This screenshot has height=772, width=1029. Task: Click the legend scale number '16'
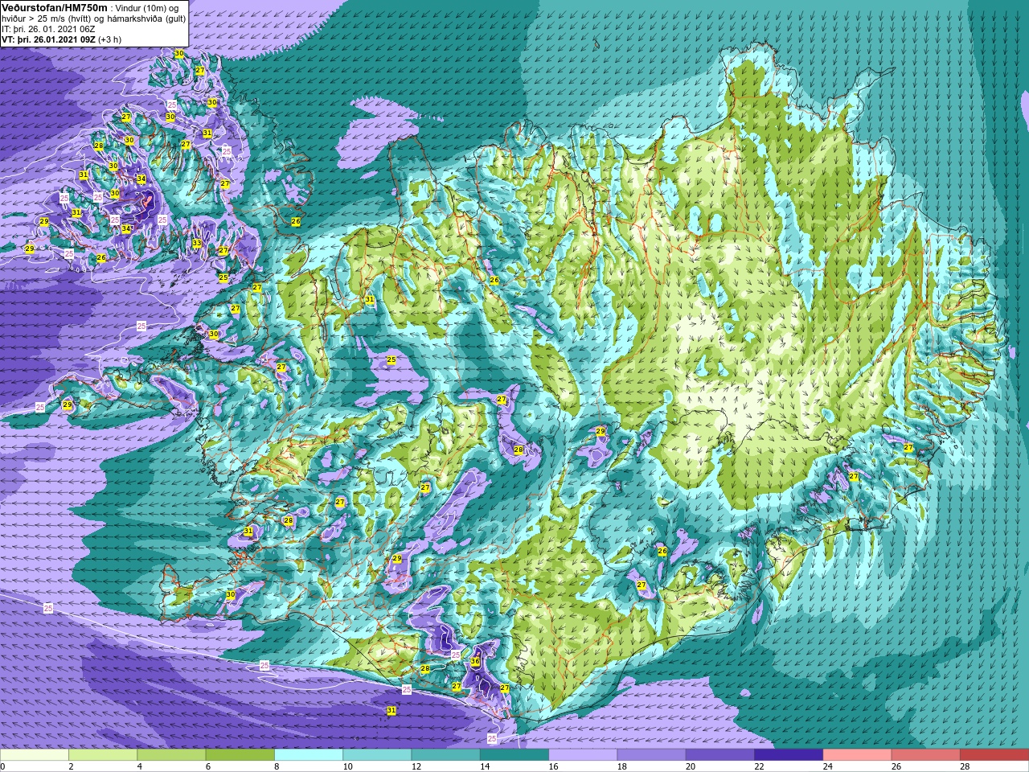pyautogui.click(x=553, y=766)
